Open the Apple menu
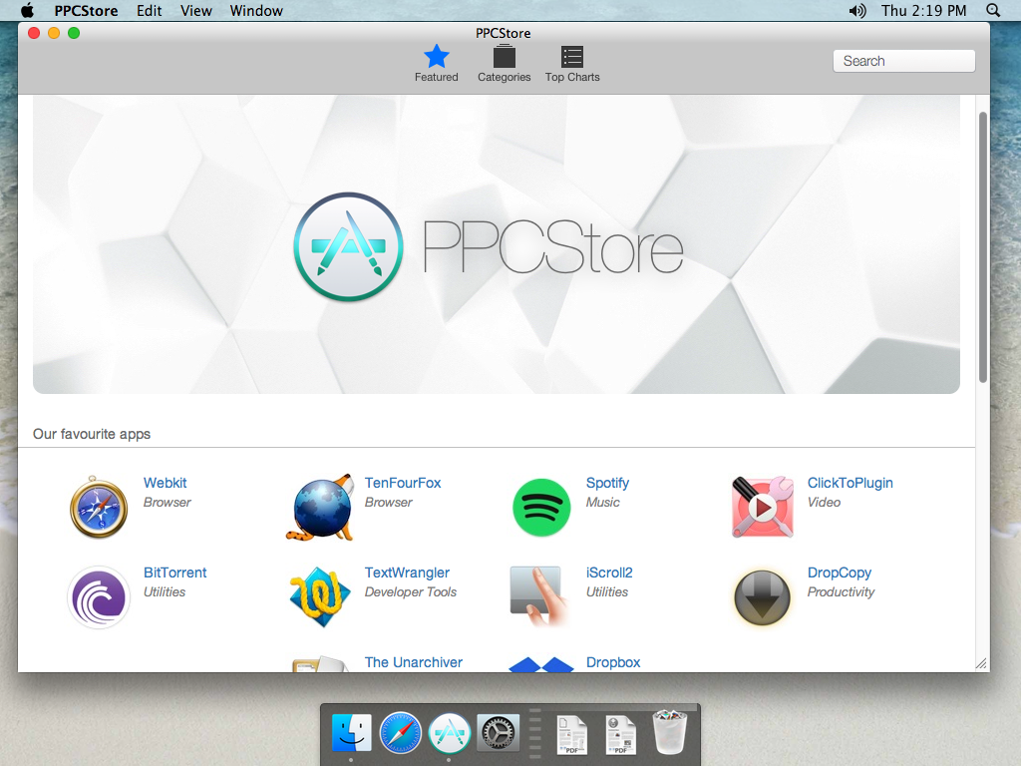1021x766 pixels. [27, 10]
